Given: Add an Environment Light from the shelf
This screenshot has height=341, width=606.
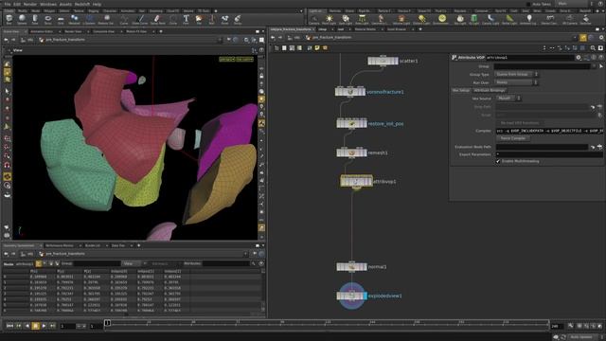Looking at the screenshot, I should [441, 19].
